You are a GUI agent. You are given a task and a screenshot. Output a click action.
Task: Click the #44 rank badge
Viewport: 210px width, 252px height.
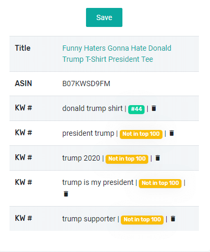(x=136, y=109)
